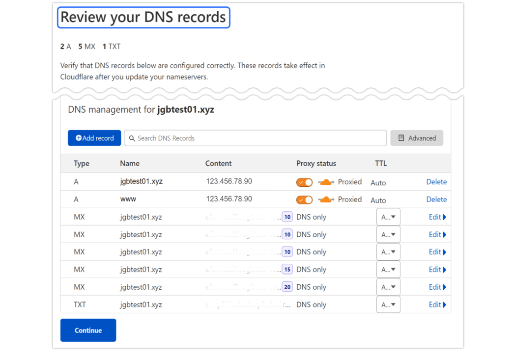Edit the TXT record
The image size is (516, 351).
click(437, 305)
